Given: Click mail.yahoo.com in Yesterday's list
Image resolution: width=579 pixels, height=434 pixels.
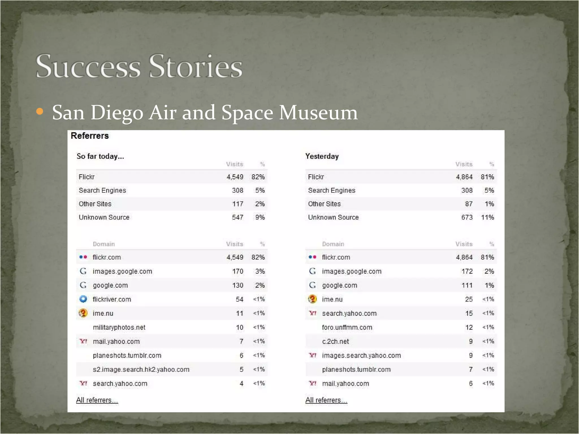Looking at the screenshot, I should click(x=345, y=383).
